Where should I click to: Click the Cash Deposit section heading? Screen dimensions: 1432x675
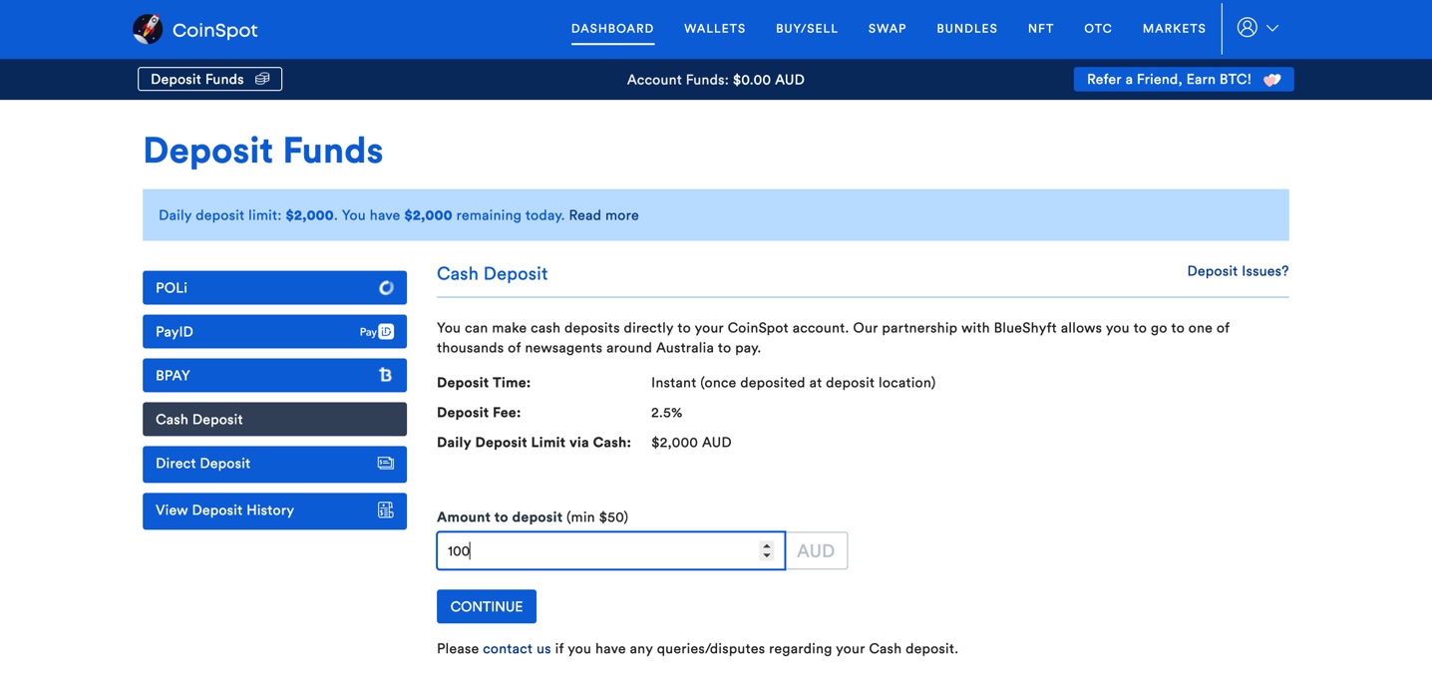[x=492, y=273]
